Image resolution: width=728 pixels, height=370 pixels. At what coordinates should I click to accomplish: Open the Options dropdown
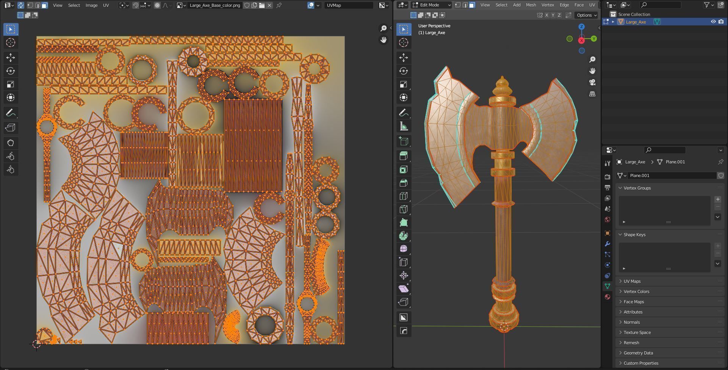[586, 15]
